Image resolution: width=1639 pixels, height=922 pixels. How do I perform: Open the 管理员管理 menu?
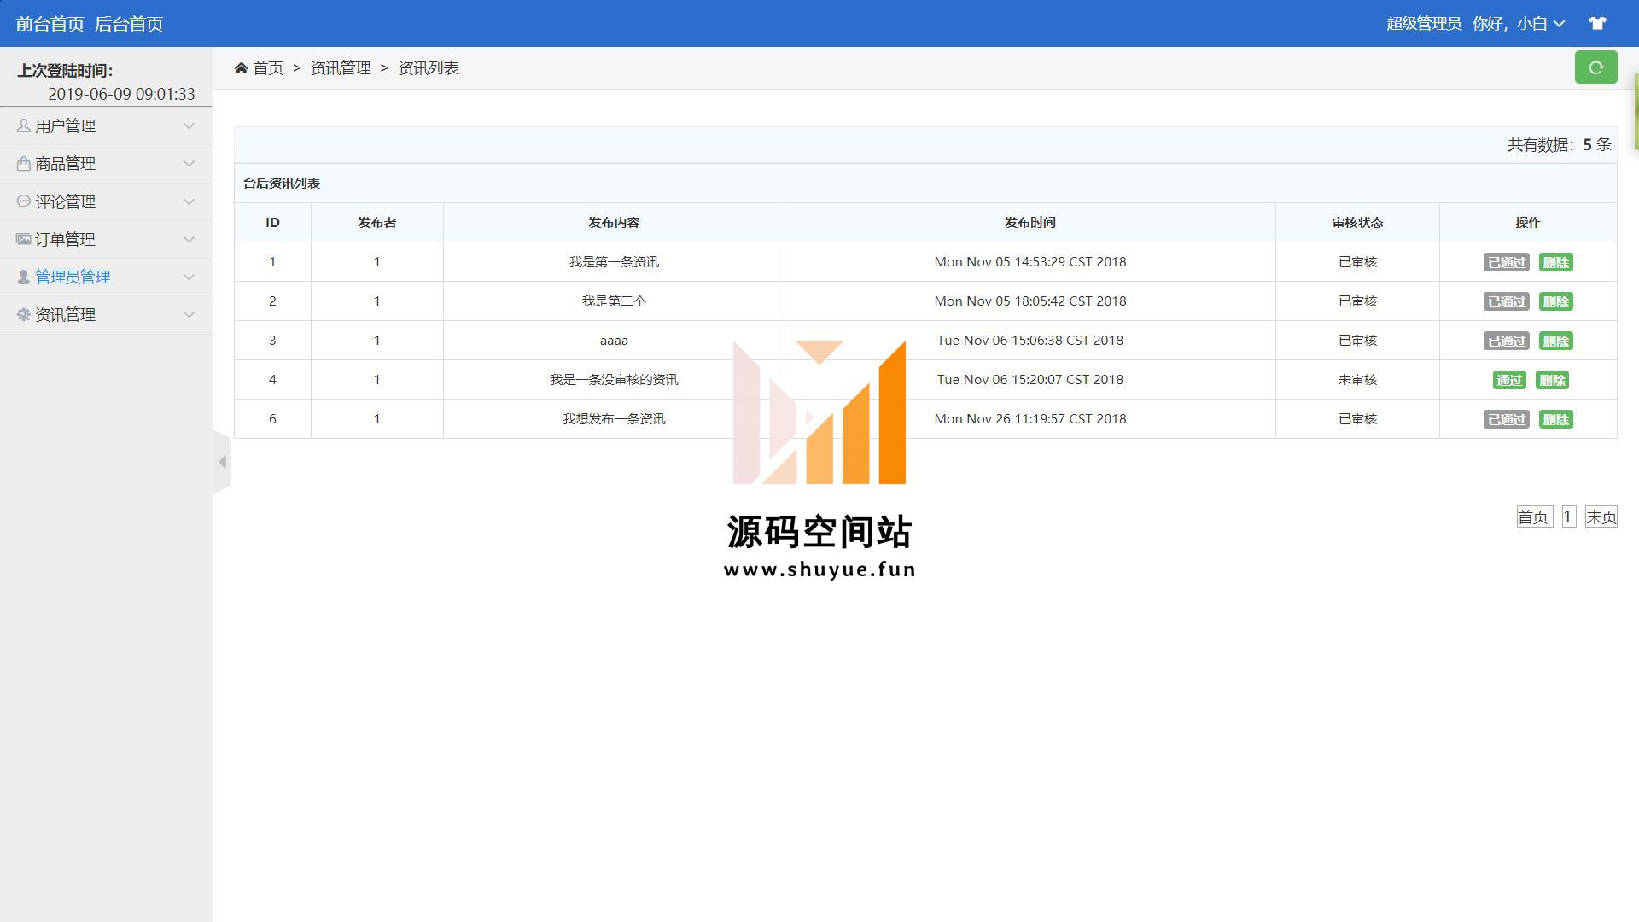[x=106, y=277]
